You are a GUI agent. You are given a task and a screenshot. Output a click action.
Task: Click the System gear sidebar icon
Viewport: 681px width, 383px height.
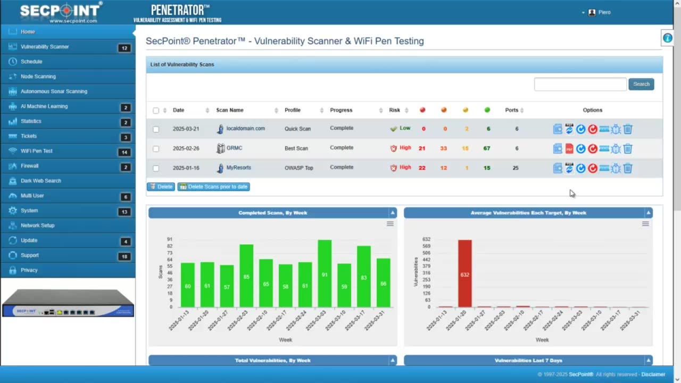pos(13,211)
